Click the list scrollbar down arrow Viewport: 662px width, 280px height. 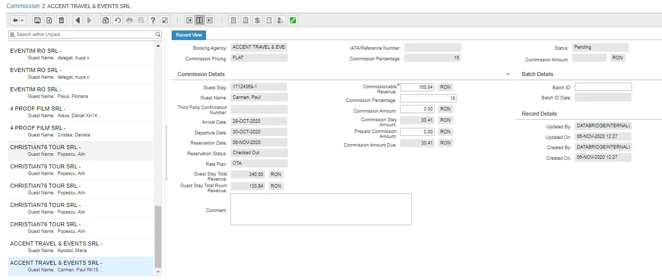(x=158, y=272)
